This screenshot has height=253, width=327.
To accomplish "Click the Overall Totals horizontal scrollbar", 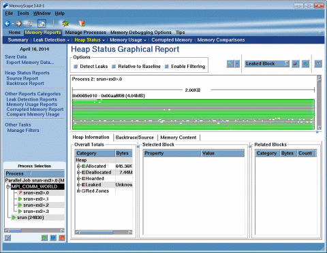I will tap(104, 233).
